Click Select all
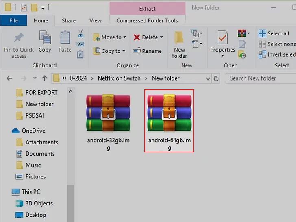The image size is (296, 222). pos(274,33)
